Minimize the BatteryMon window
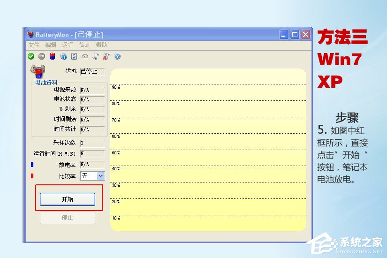The width and height of the screenshot is (387, 258). coord(284,35)
